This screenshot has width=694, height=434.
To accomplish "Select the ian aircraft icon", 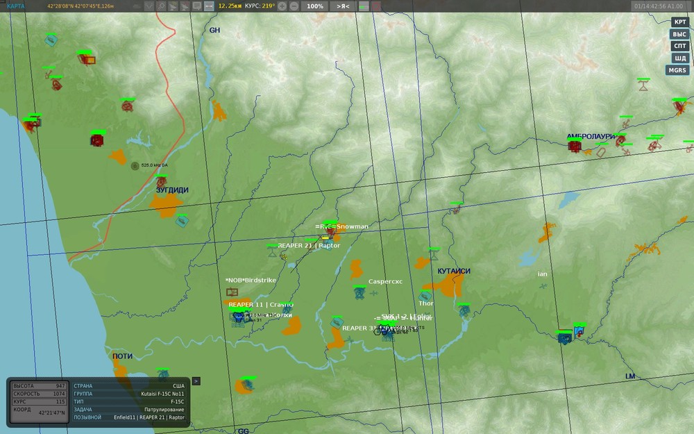I will point(543,286).
